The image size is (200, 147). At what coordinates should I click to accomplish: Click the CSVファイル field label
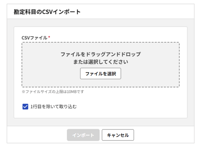click(x=34, y=38)
